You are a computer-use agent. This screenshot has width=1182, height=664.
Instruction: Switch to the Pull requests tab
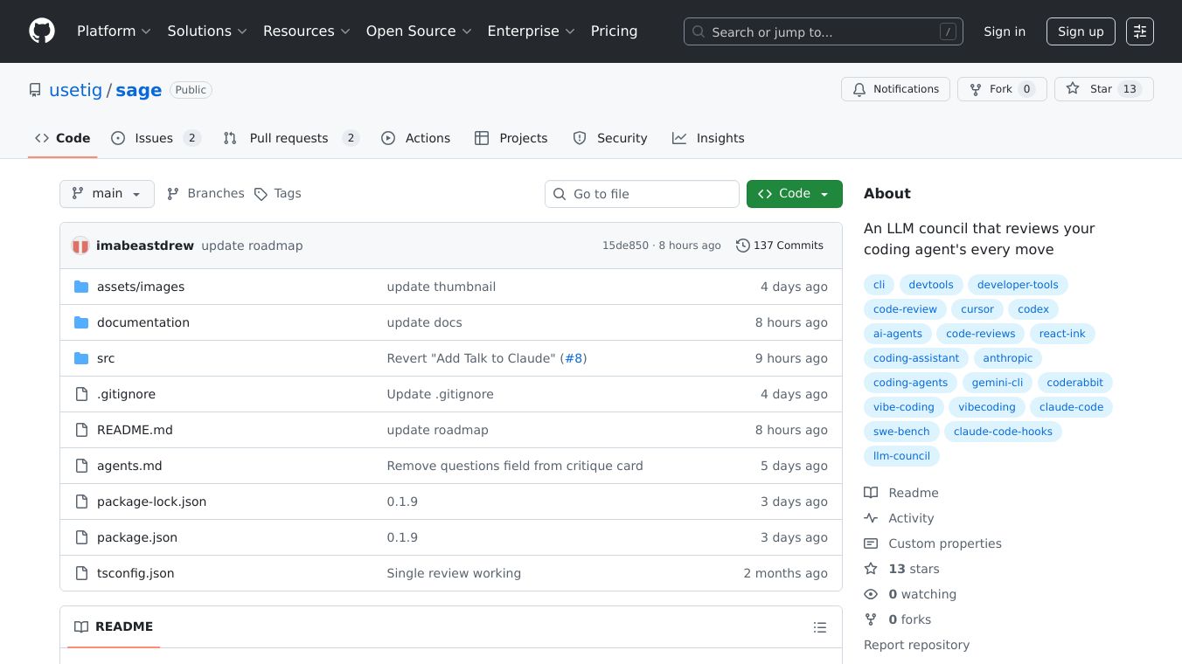pyautogui.click(x=289, y=138)
